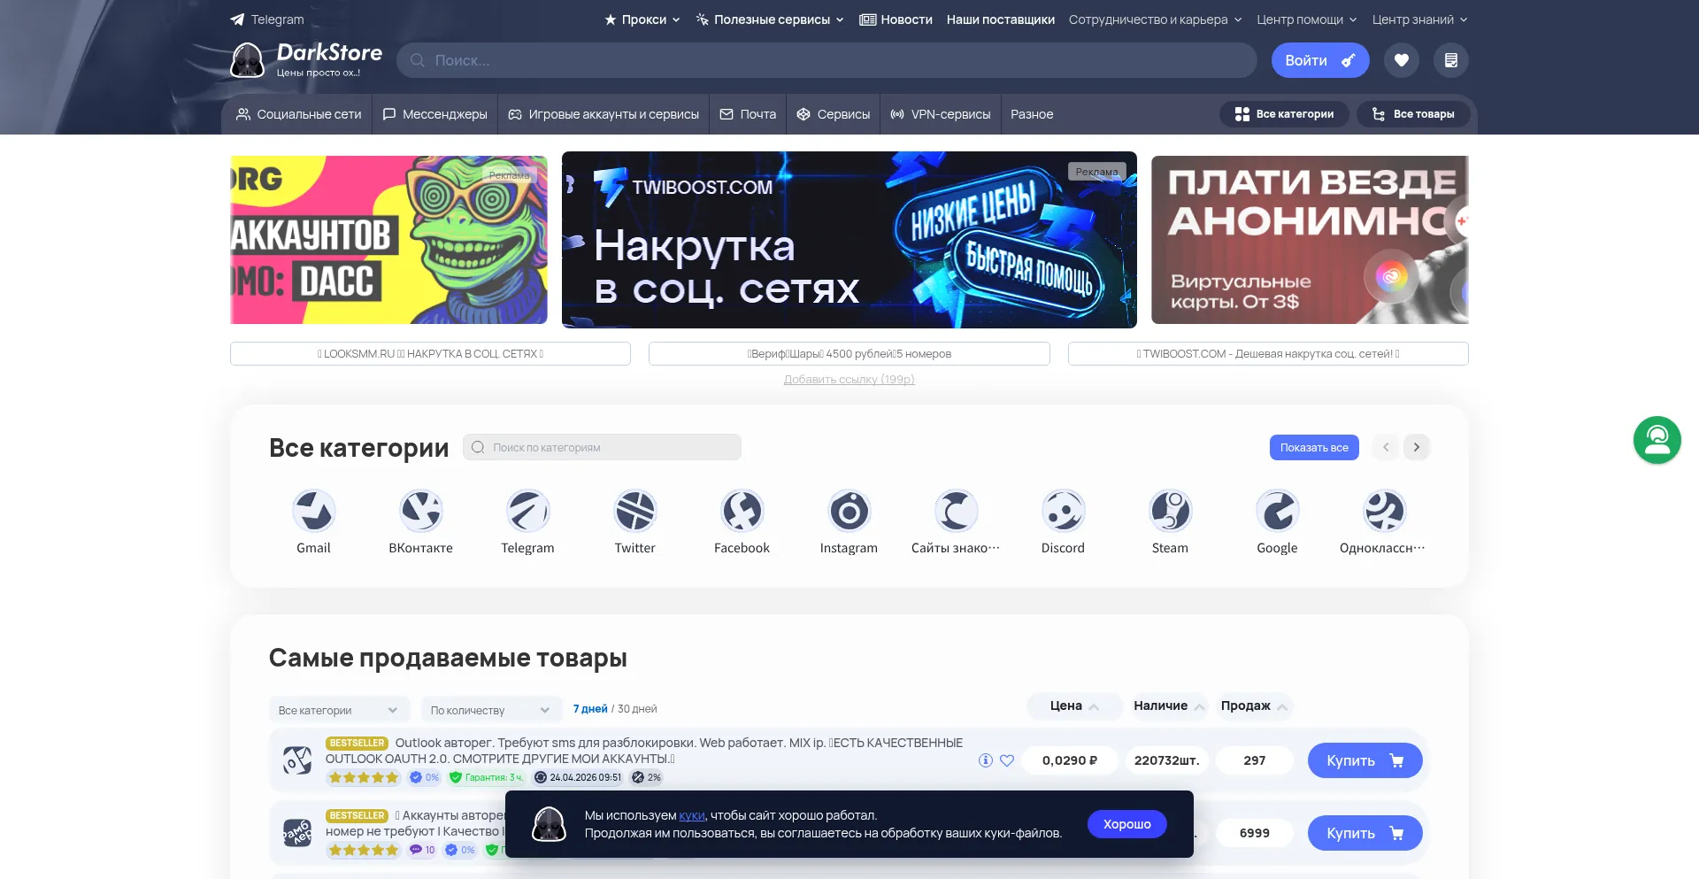Open the Игровые аккаунты и сервисы tab
Screen dimensions: 1699x879
click(x=603, y=114)
